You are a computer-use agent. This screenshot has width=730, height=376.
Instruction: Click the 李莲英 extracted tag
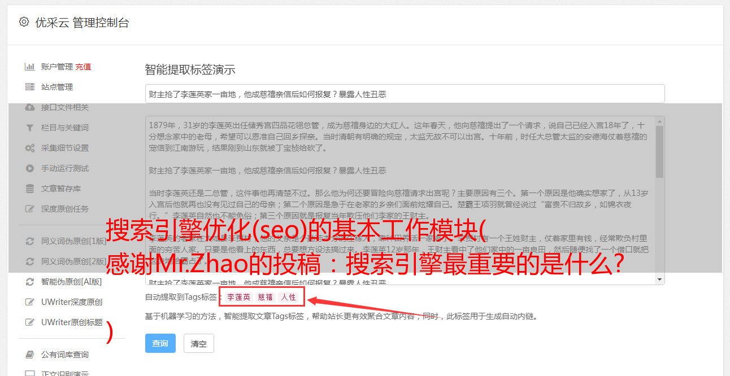click(238, 297)
